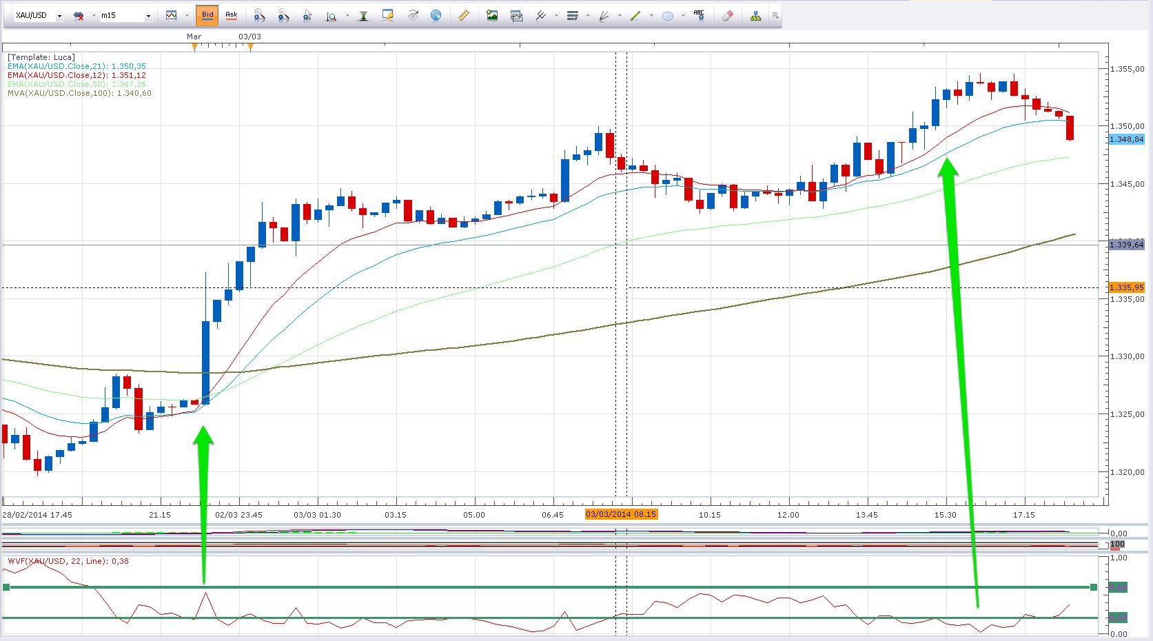Click the eraser tool icon
Viewport: 1153px width, 641px height.
click(727, 15)
